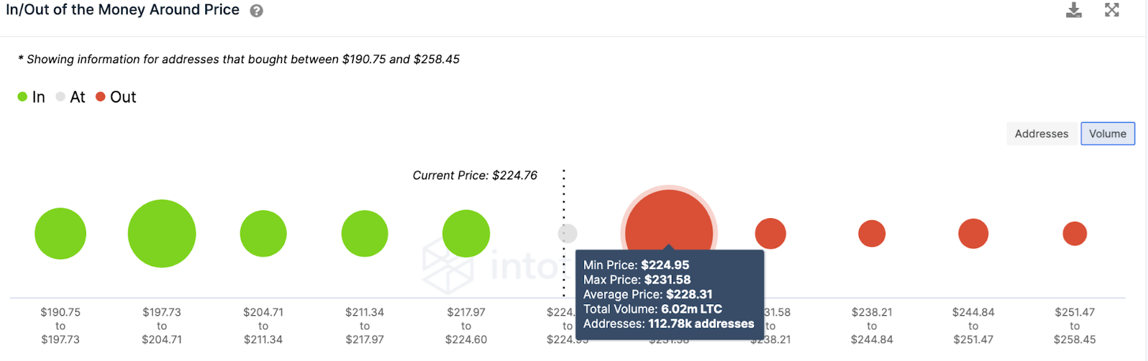This screenshot has width=1148, height=361.
Task: Toggle the red Out legend item
Action: coord(116,97)
